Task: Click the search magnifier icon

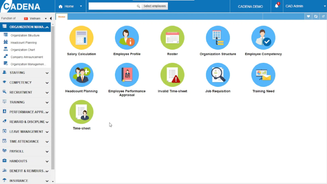Action: (138, 6)
